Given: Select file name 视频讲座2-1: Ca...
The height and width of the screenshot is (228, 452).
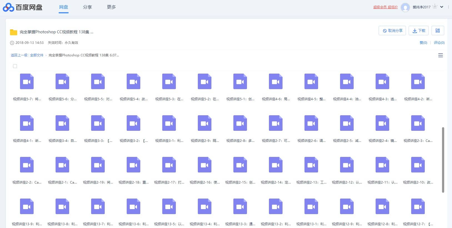Looking at the screenshot, I should (63, 182).
